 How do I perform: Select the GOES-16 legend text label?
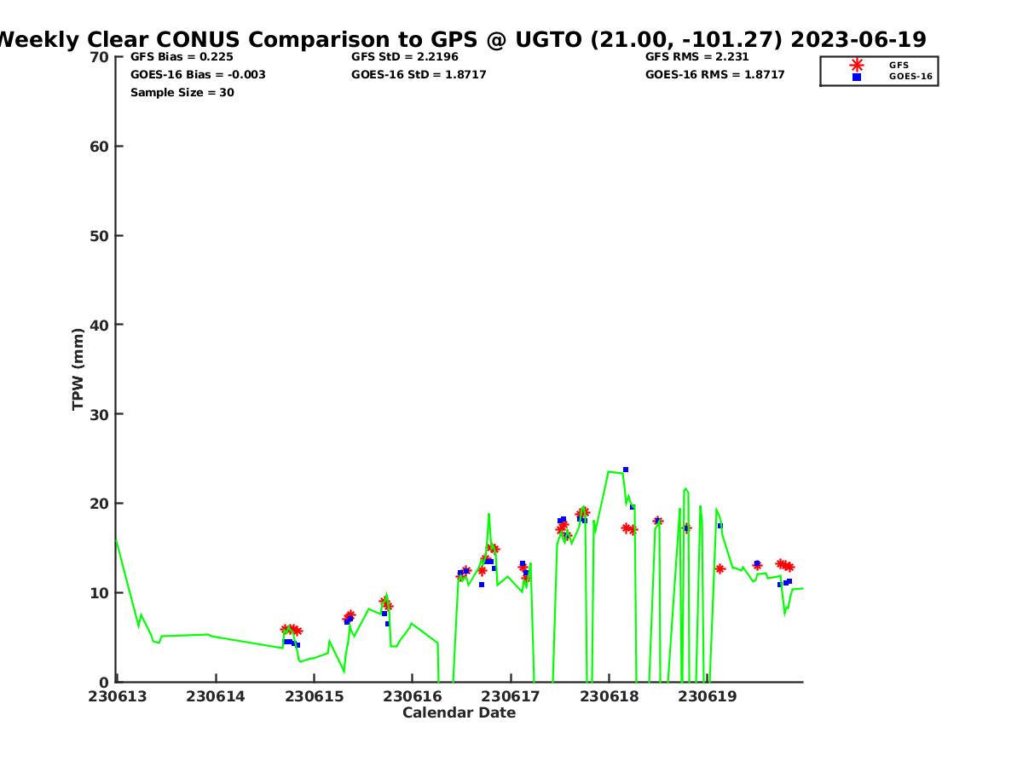[x=910, y=77]
